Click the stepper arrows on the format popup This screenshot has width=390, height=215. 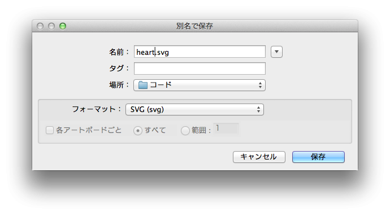click(259, 110)
